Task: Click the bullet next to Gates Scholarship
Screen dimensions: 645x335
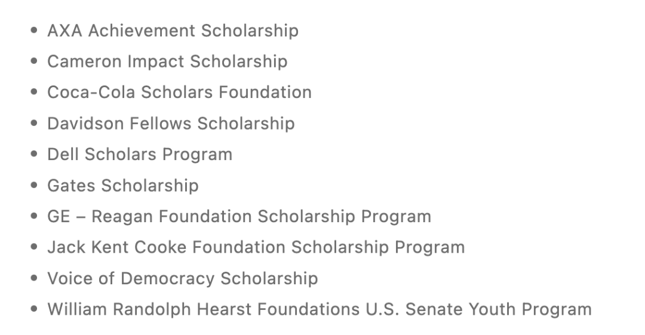Action: tap(34, 185)
